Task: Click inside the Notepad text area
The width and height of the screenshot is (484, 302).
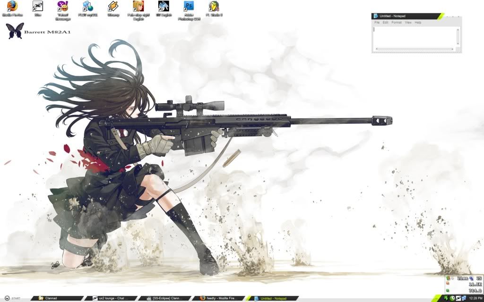Action: (414, 37)
